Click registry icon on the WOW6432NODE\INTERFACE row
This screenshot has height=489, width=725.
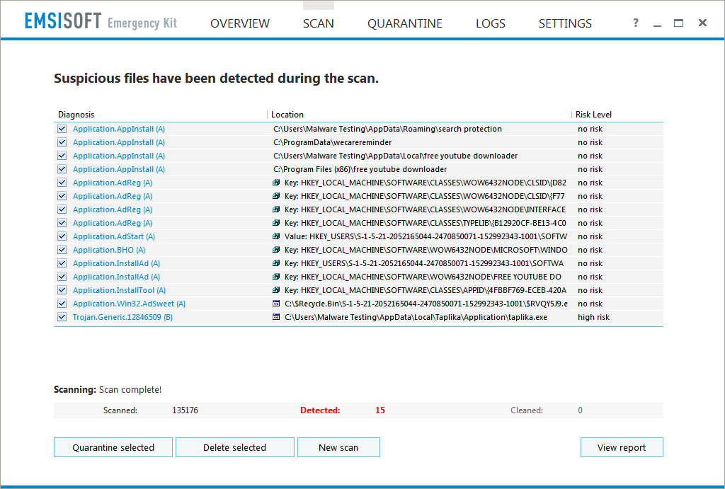pos(276,209)
